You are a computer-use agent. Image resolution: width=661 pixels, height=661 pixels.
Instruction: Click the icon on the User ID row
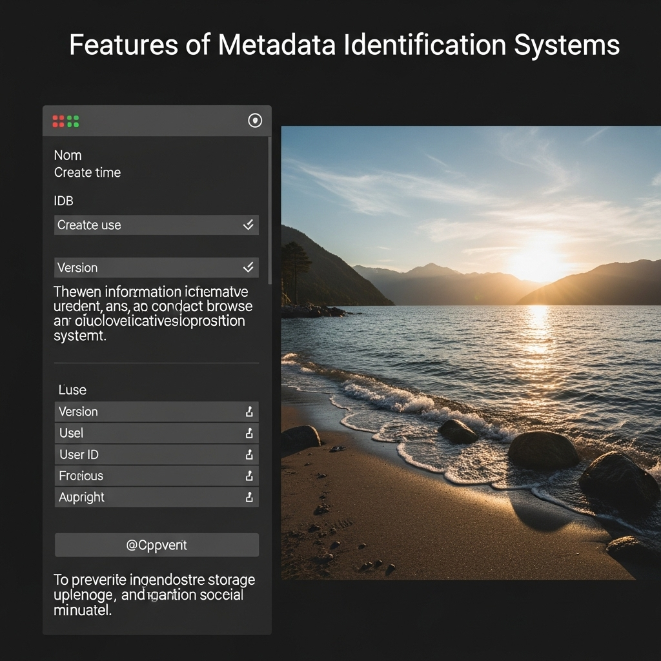[x=250, y=454]
